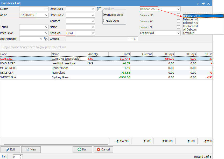Click the View button with document icon
Image resolution: width=224 pixels, height=159 pixels.
[31, 149]
